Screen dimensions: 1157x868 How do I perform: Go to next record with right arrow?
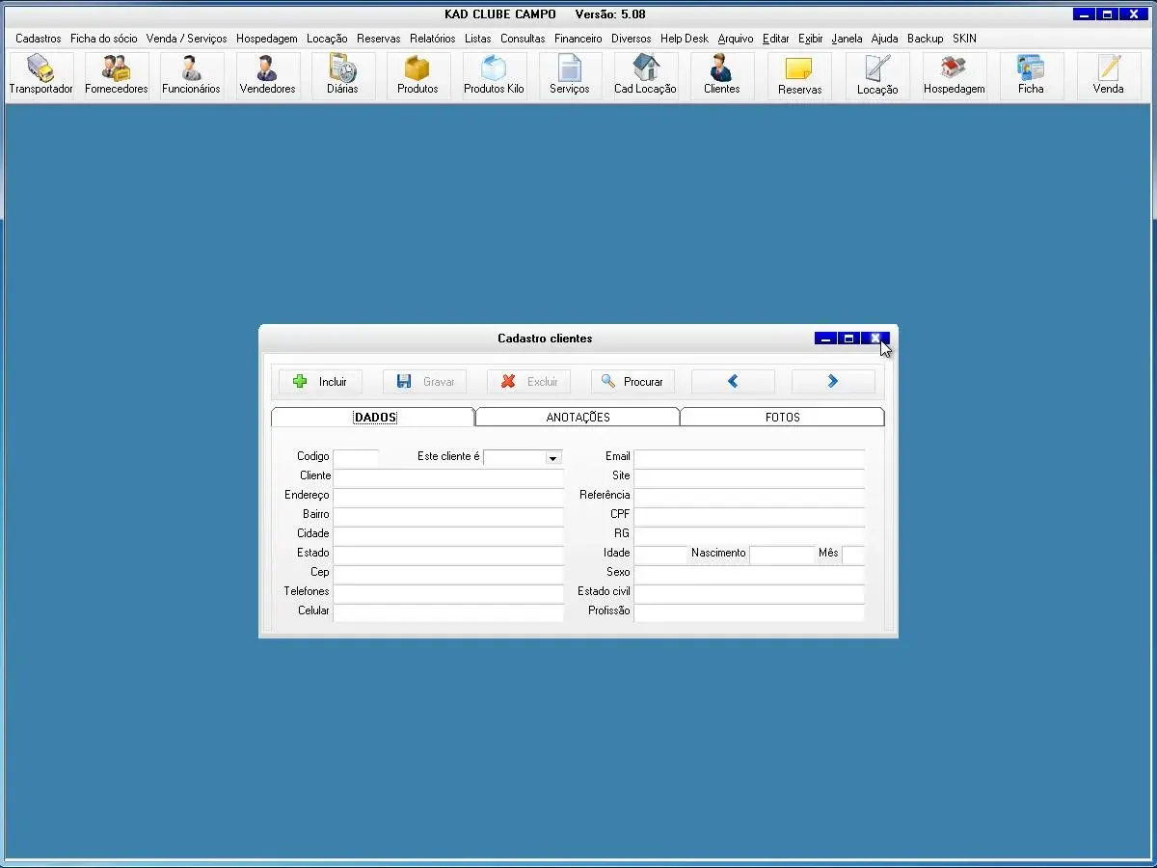(833, 382)
